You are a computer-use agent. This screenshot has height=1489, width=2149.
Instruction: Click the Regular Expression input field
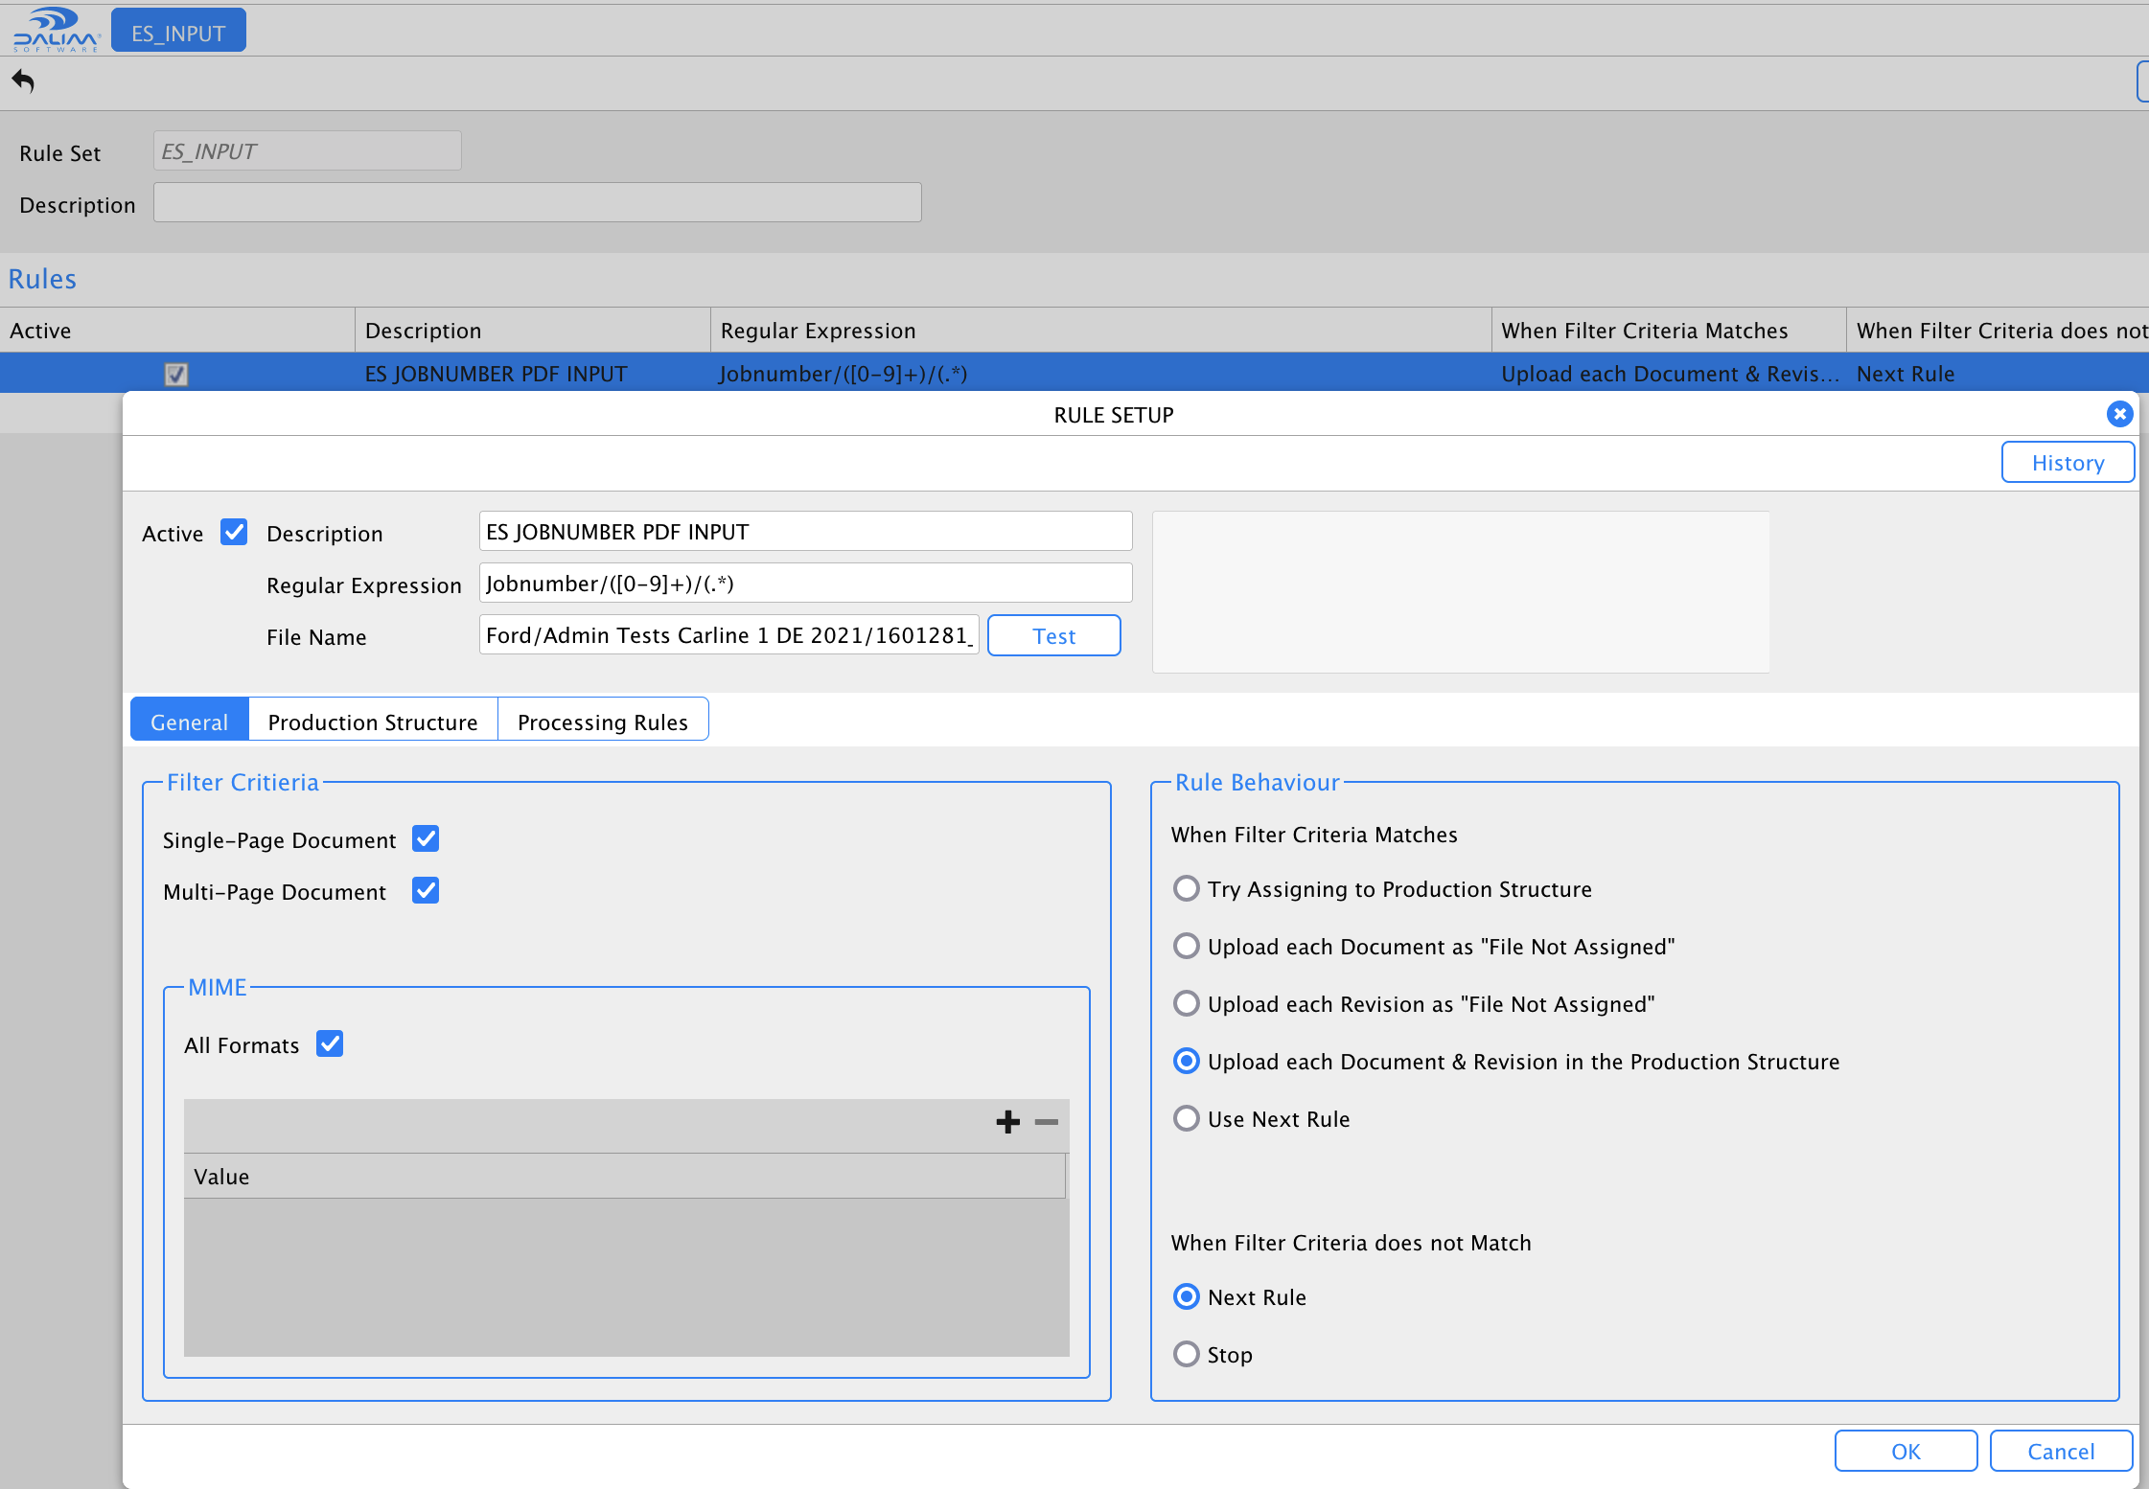pyautogui.click(x=805, y=583)
